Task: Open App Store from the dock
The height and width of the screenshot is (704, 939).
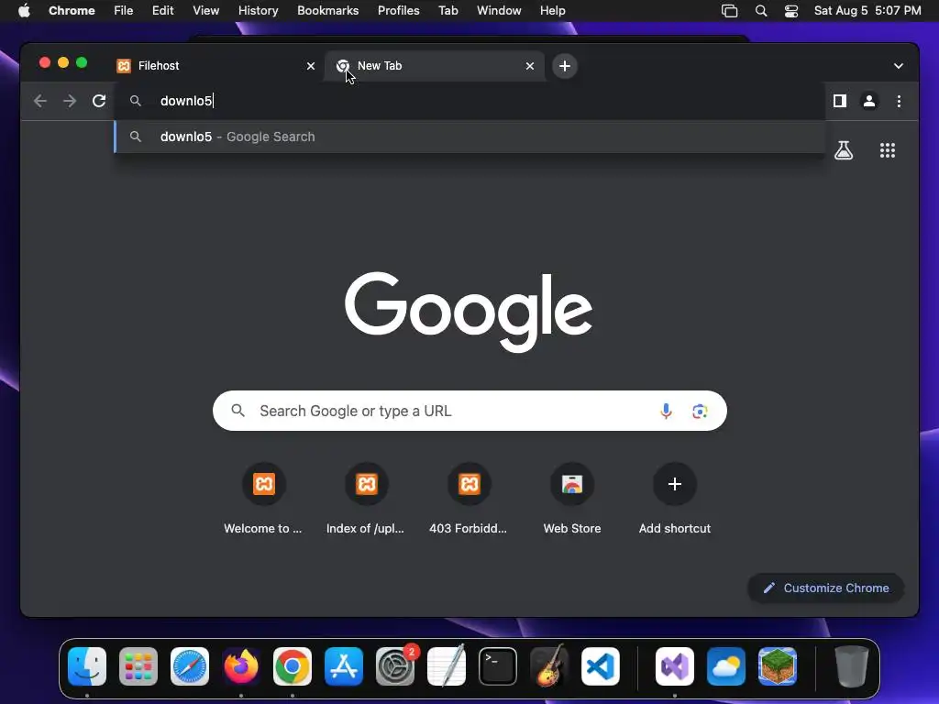Action: pos(344,666)
